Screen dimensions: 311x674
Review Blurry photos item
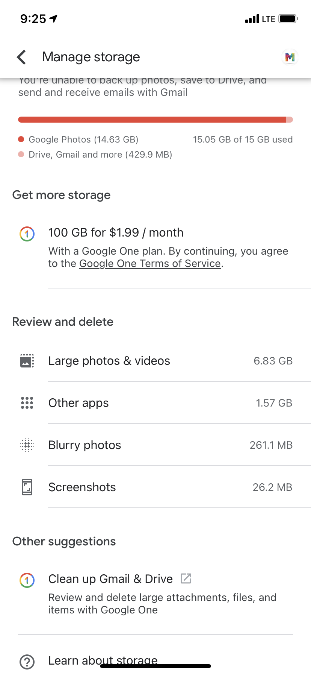[x=85, y=445]
